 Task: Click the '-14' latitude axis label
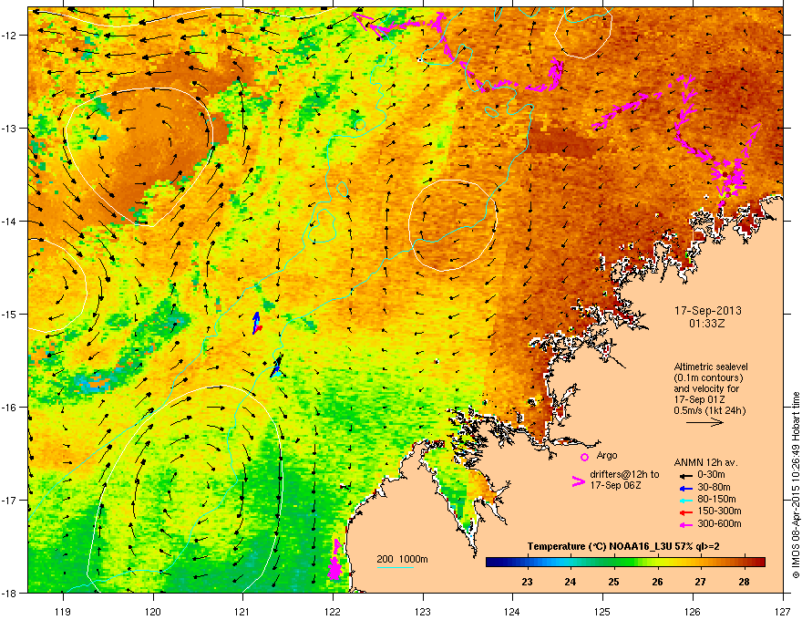coord(10,222)
